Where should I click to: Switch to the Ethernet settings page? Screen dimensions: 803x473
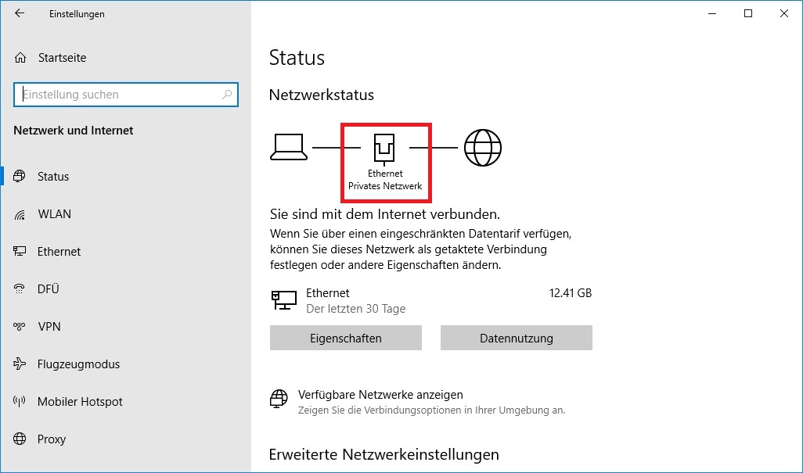click(59, 252)
